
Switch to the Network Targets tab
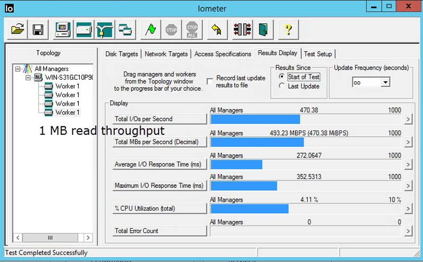(x=166, y=54)
